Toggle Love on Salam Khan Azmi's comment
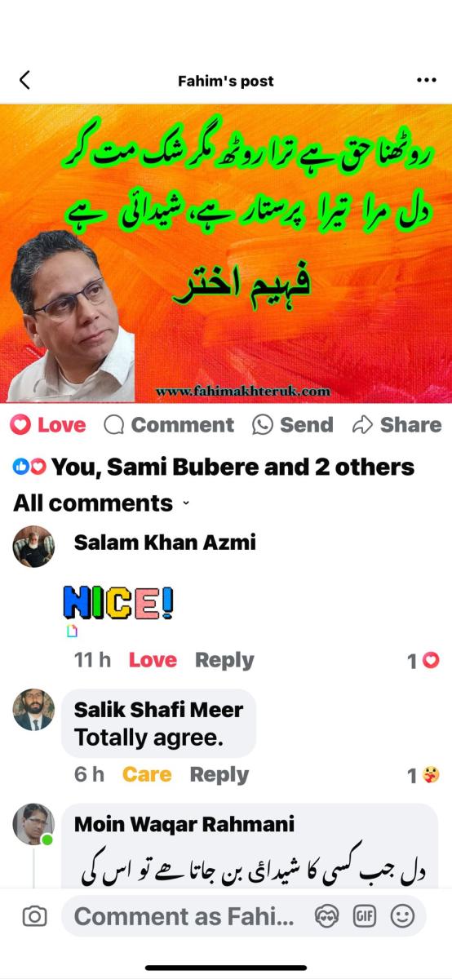452x979 pixels. [153, 660]
